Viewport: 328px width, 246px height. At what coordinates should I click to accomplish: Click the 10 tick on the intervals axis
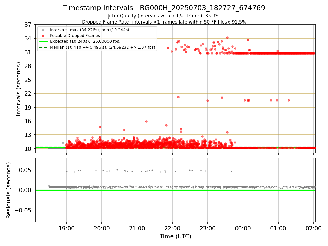click(28, 149)
